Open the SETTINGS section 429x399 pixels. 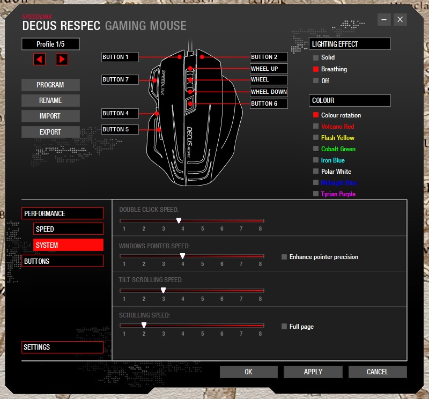tap(62, 347)
